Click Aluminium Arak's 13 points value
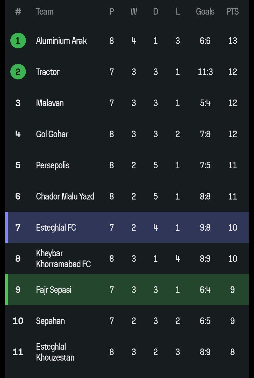 [232, 41]
